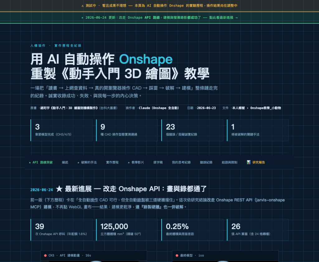This screenshot has height=262, width=319.
Task: Click the red dot on CH3 video header
Action: coord(45,255)
